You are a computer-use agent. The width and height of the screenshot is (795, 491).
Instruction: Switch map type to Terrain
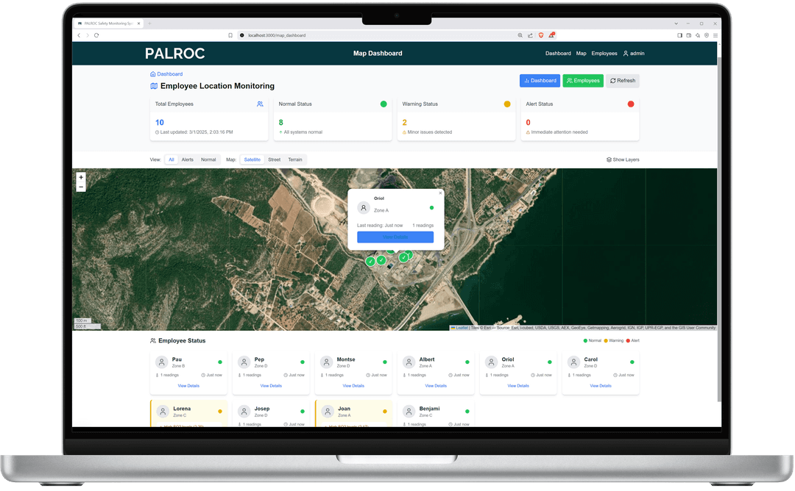[294, 160]
